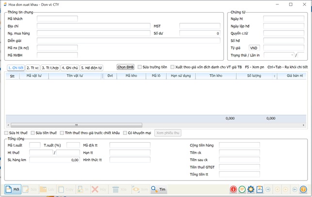Click the green notes circle icon
Screen dimensions: 312x197
pyautogui.click(x=242, y=189)
